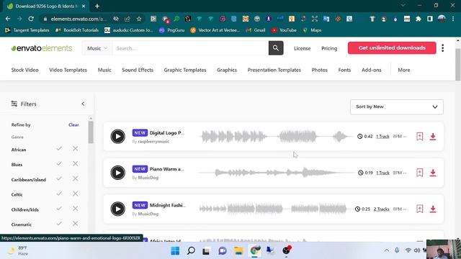Include the Celtic genre filter
This screenshot has width=461, height=259.
tap(59, 194)
